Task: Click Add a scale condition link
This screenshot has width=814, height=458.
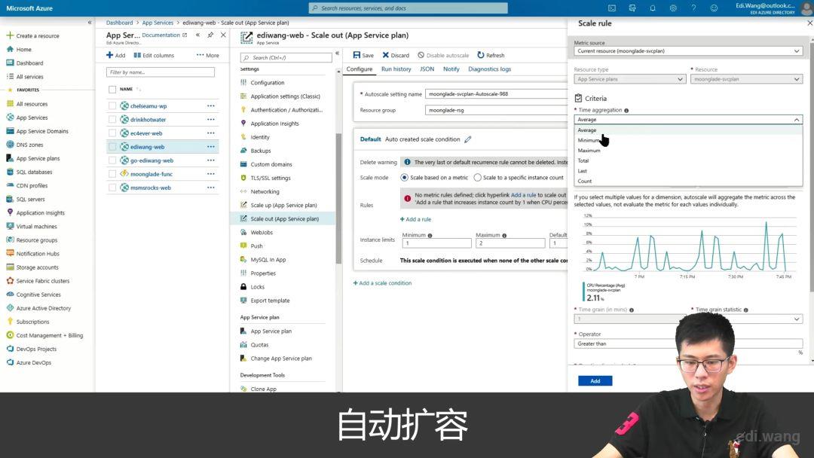Action: [x=383, y=283]
